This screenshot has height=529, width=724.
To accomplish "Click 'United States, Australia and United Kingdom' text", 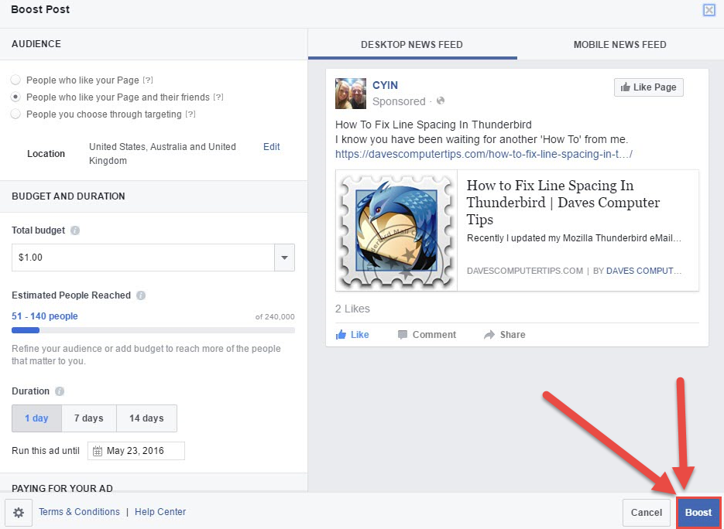I will point(163,154).
